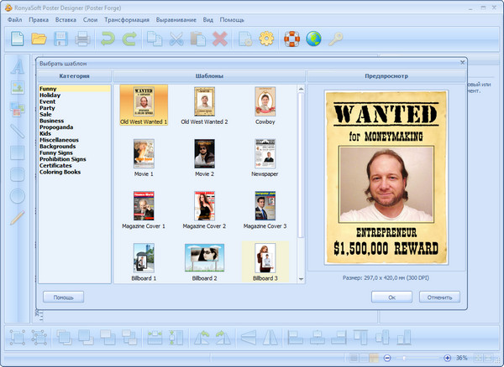Pick the Magazine Cover 2 template
The width and height of the screenshot is (504, 367).
pyautogui.click(x=204, y=206)
